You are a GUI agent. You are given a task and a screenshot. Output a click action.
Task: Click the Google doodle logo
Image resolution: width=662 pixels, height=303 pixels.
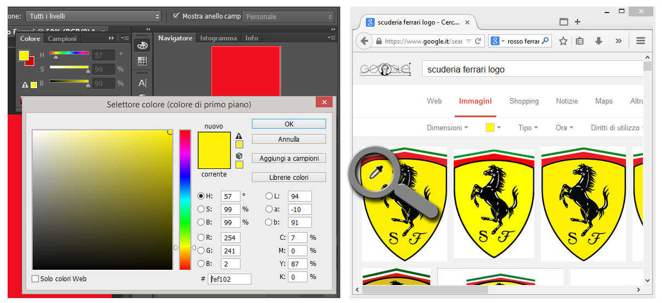pyautogui.click(x=386, y=70)
